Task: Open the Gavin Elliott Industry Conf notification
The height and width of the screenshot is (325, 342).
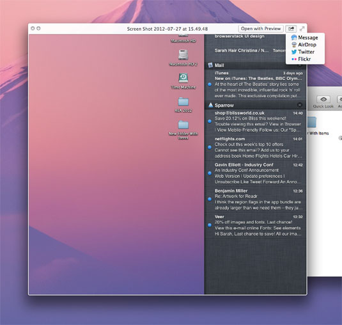Action: pyautogui.click(x=256, y=173)
